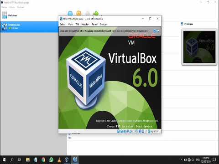Image resolution: width=219 pixels, height=164 pixels.
Task: Open File Explorer from the taskbar
Action: tap(28, 160)
